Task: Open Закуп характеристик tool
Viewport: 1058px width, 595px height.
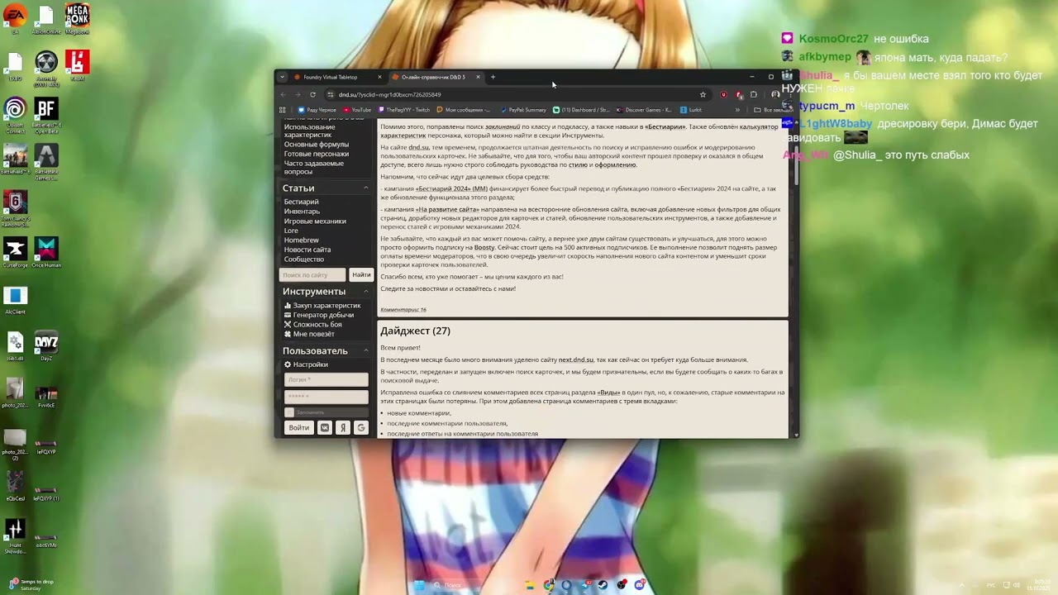Action: coord(322,306)
